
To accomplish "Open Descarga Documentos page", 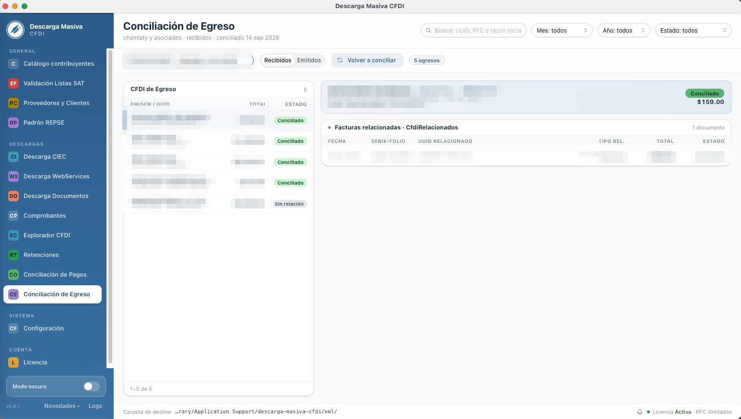I will tap(52, 196).
